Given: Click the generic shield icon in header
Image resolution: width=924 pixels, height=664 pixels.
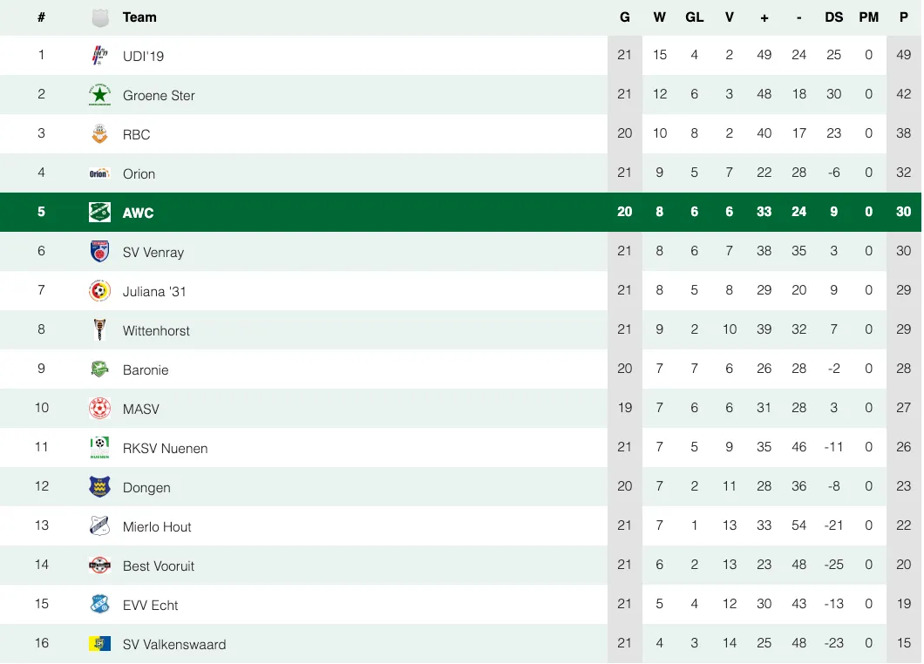Looking at the screenshot, I should 100,17.
